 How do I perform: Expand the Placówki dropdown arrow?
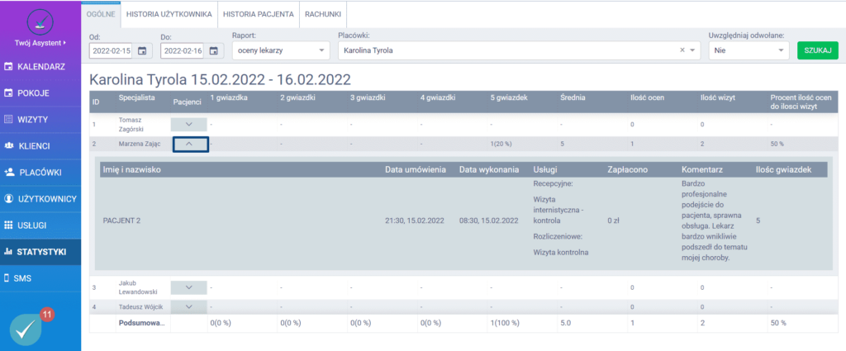694,51
